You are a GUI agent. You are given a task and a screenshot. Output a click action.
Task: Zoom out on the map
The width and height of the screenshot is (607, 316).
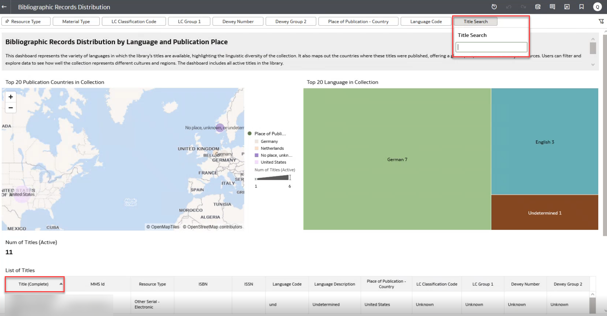[x=11, y=108]
